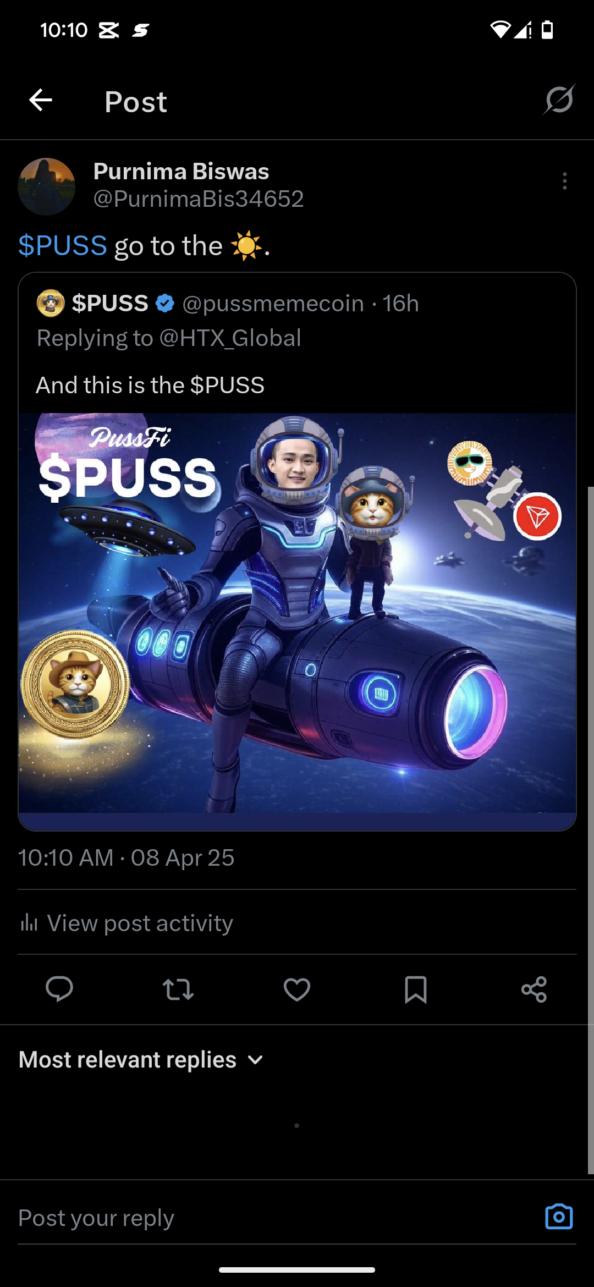Tap the back arrow to leave Post
The width and height of the screenshot is (594, 1287).
pyautogui.click(x=41, y=100)
